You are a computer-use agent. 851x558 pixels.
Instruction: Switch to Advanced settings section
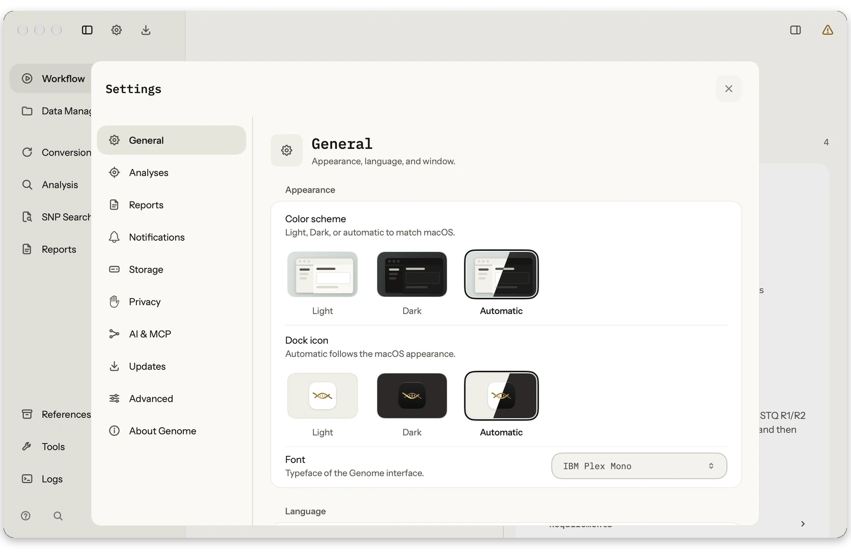171,399
